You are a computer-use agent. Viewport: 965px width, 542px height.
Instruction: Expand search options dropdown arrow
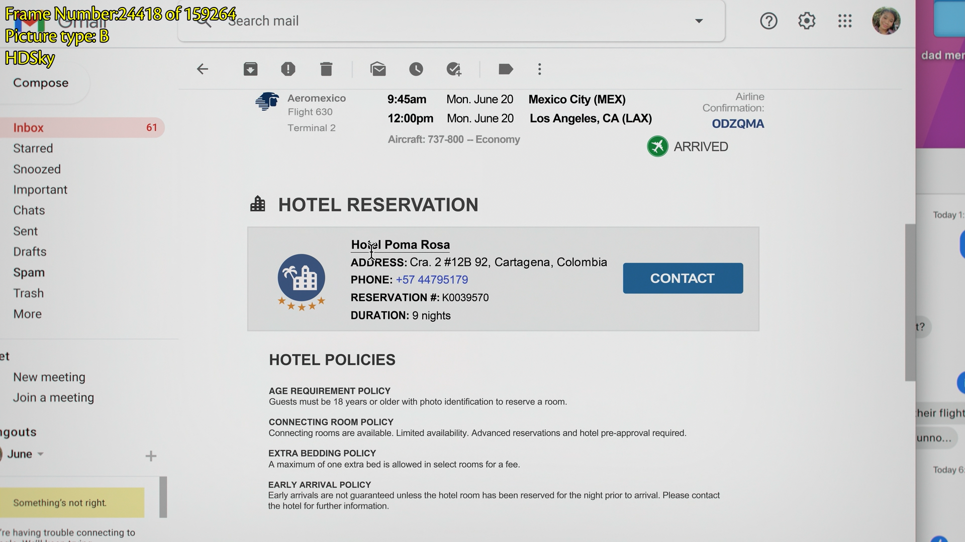coord(699,21)
